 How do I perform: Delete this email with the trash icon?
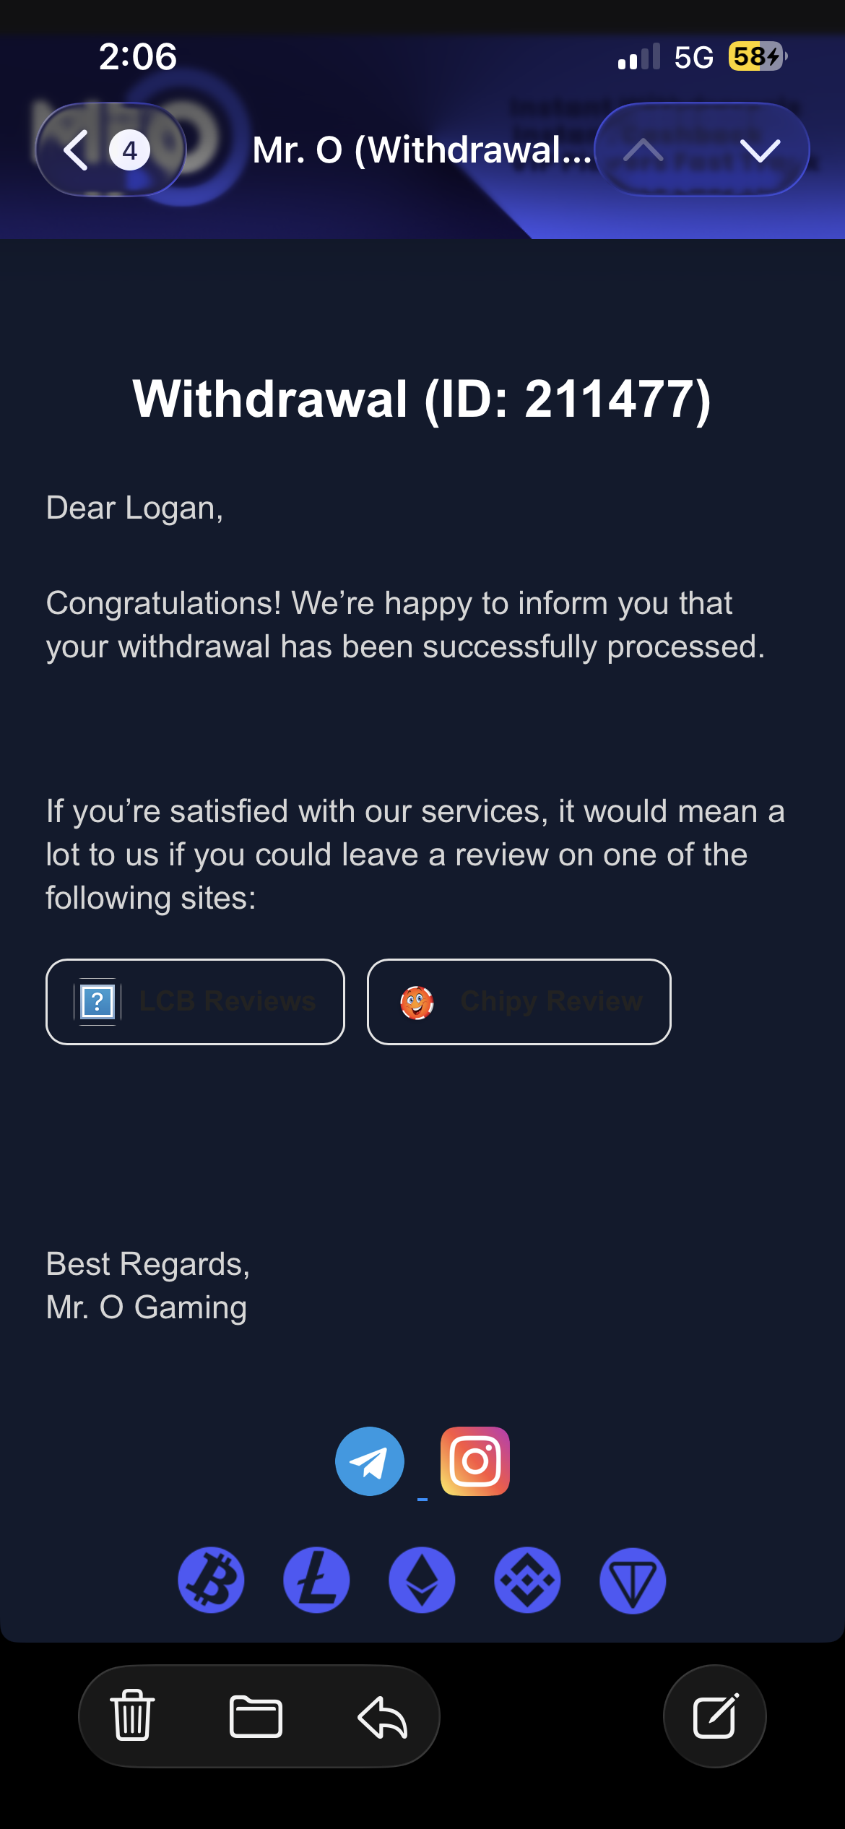point(133,1716)
